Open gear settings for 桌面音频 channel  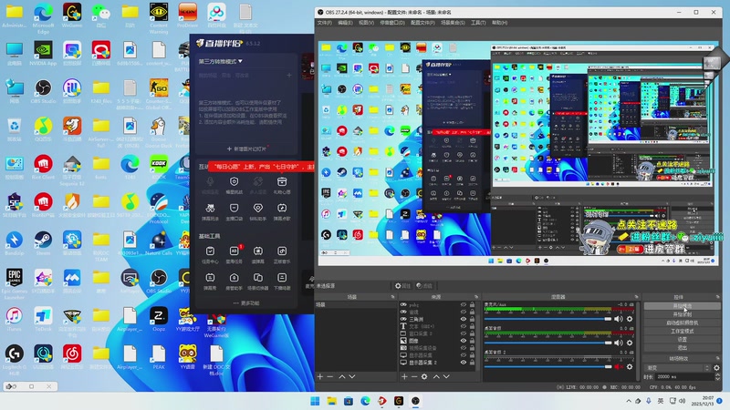click(630, 343)
